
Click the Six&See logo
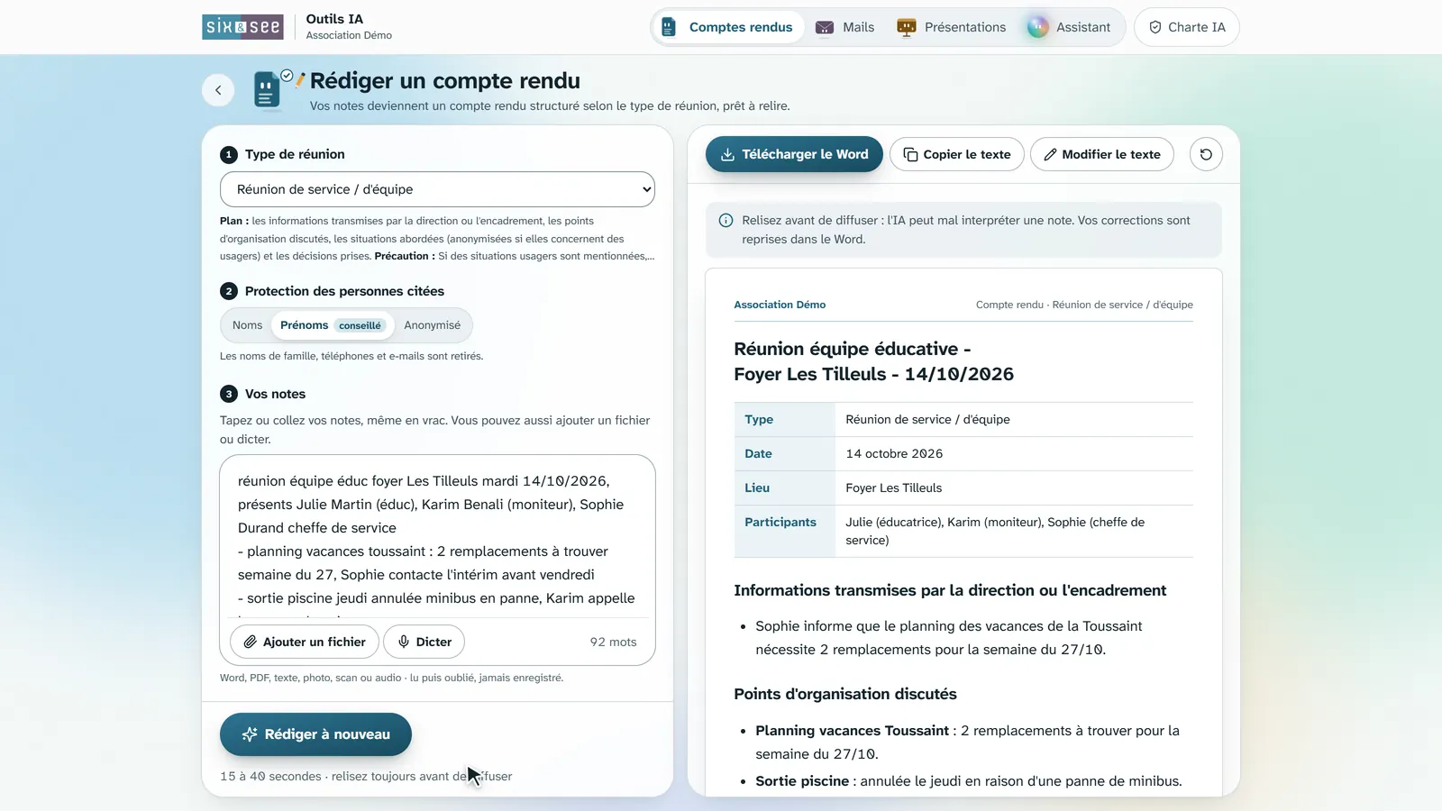[242, 27]
